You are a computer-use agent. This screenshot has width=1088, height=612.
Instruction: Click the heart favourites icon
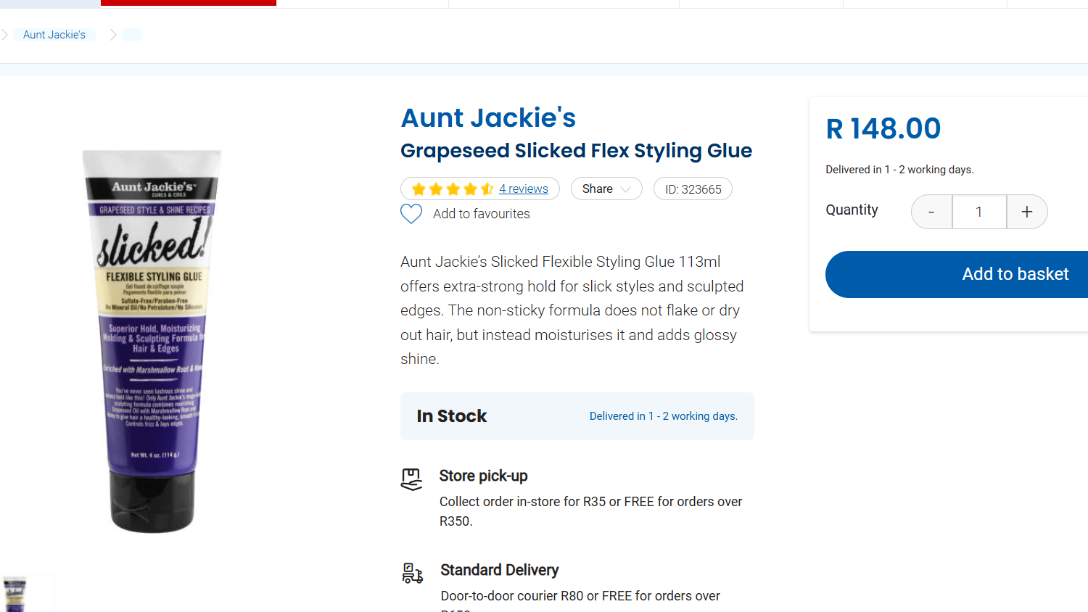point(411,214)
